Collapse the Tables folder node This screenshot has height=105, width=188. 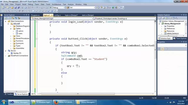coord(11,29)
